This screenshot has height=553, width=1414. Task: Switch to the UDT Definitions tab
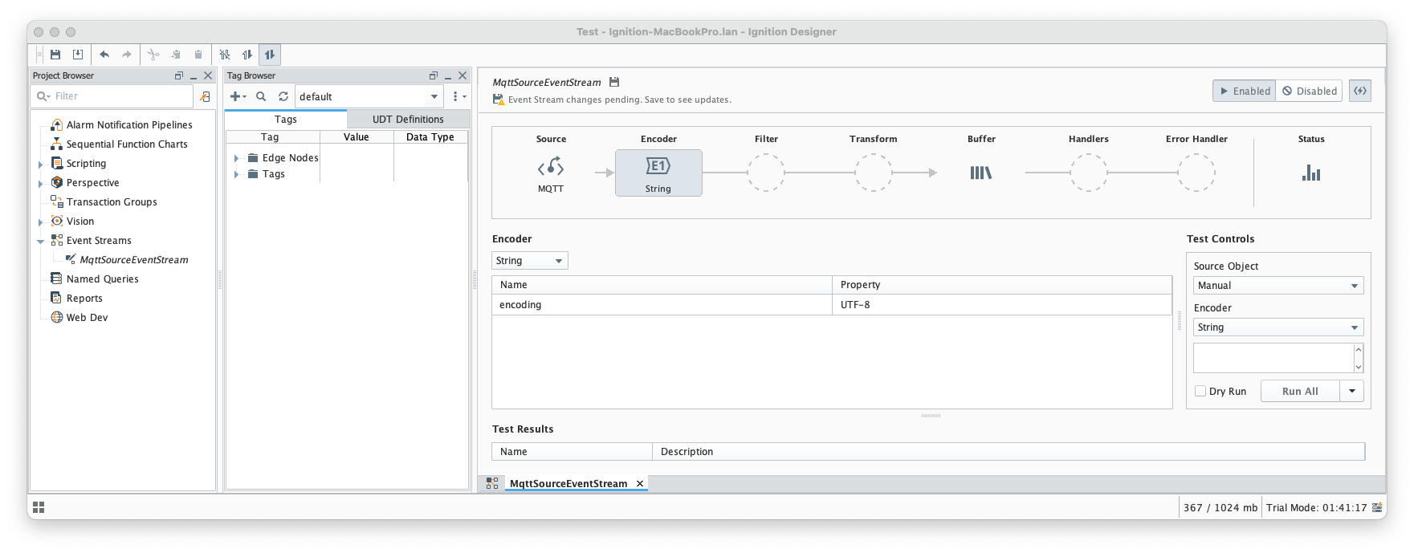click(408, 119)
